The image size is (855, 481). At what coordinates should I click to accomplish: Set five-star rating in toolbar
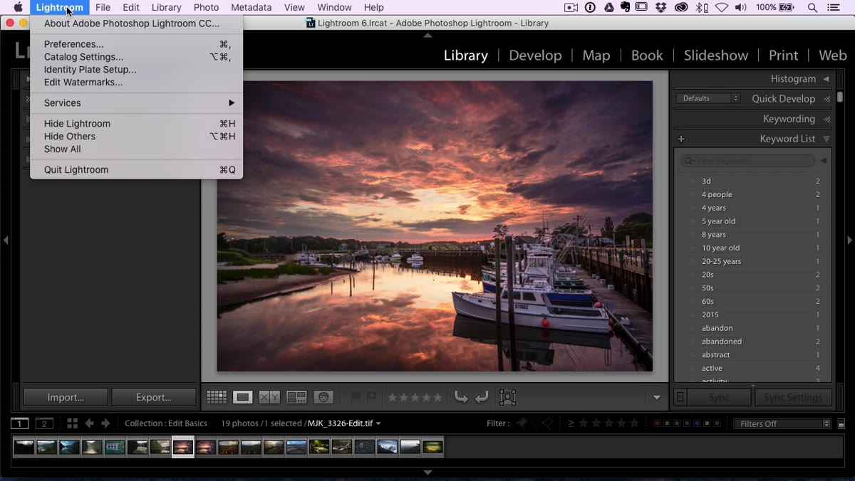[437, 398]
